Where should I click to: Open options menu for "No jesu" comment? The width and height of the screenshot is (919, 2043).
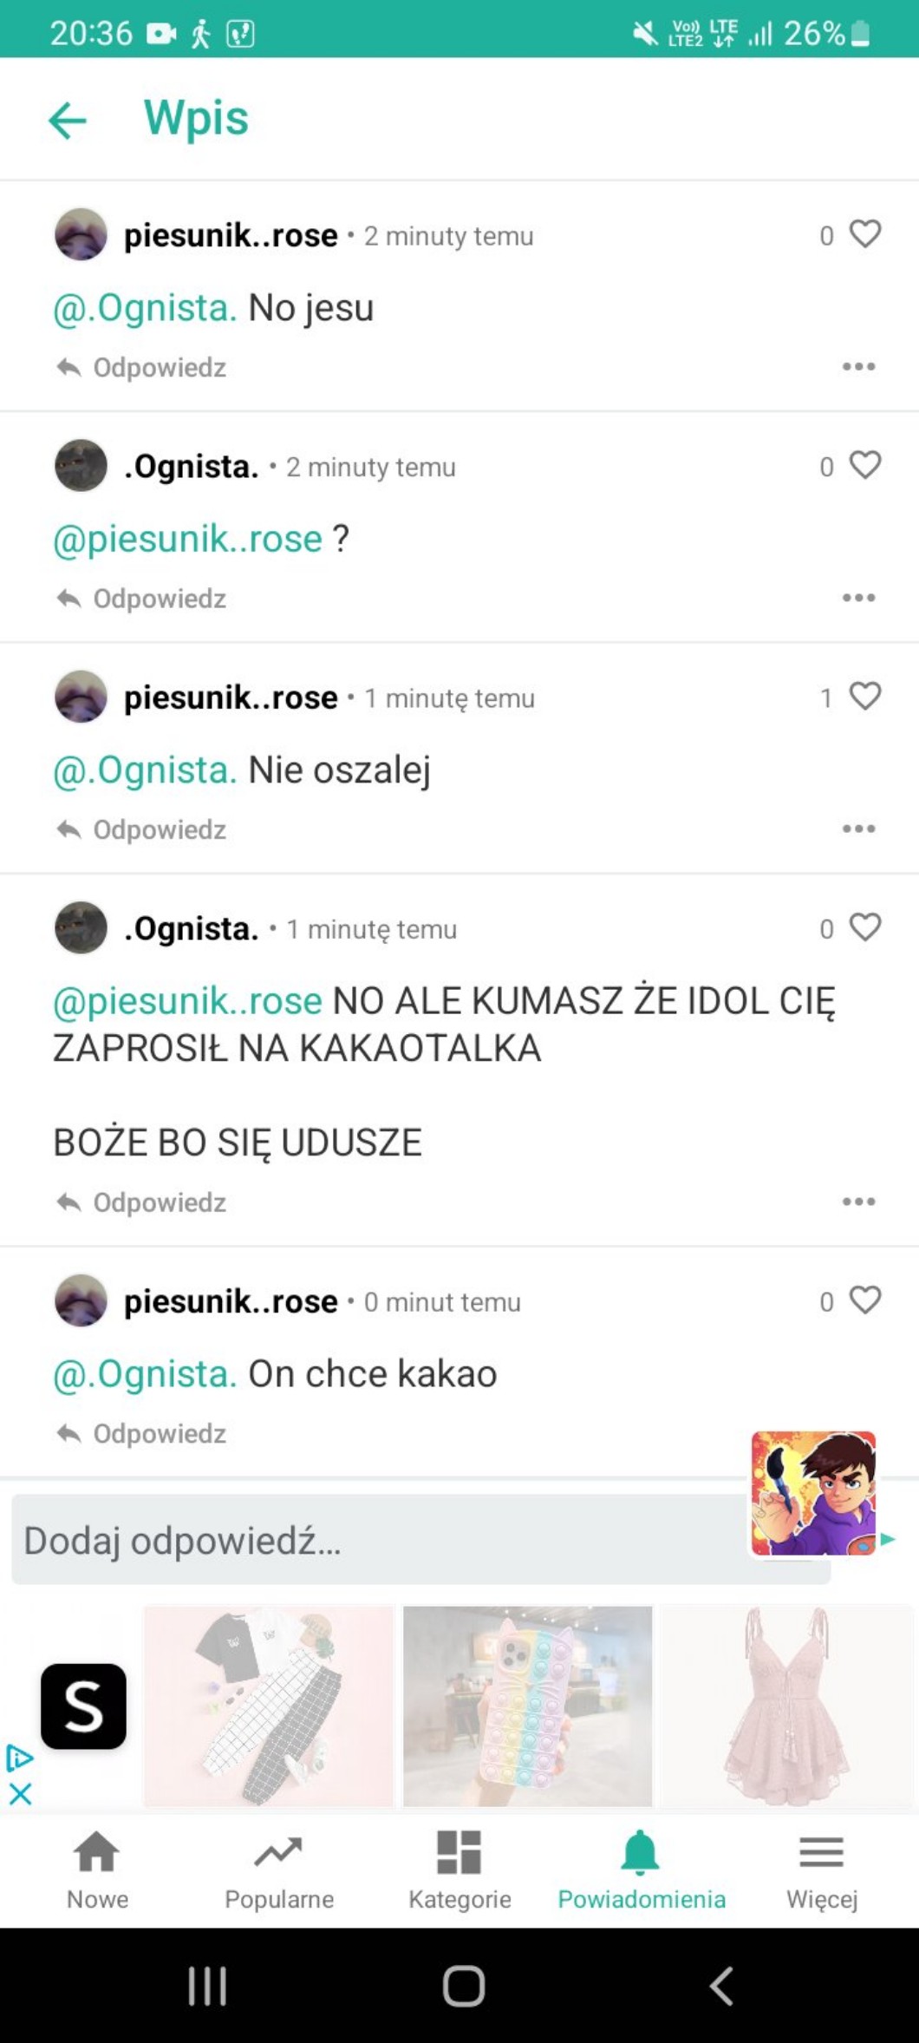pyautogui.click(x=858, y=367)
